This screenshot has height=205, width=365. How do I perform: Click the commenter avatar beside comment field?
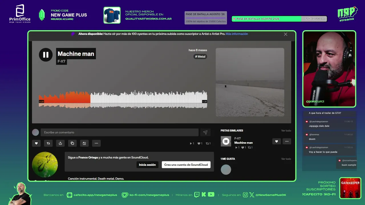pyautogui.click(x=35, y=132)
